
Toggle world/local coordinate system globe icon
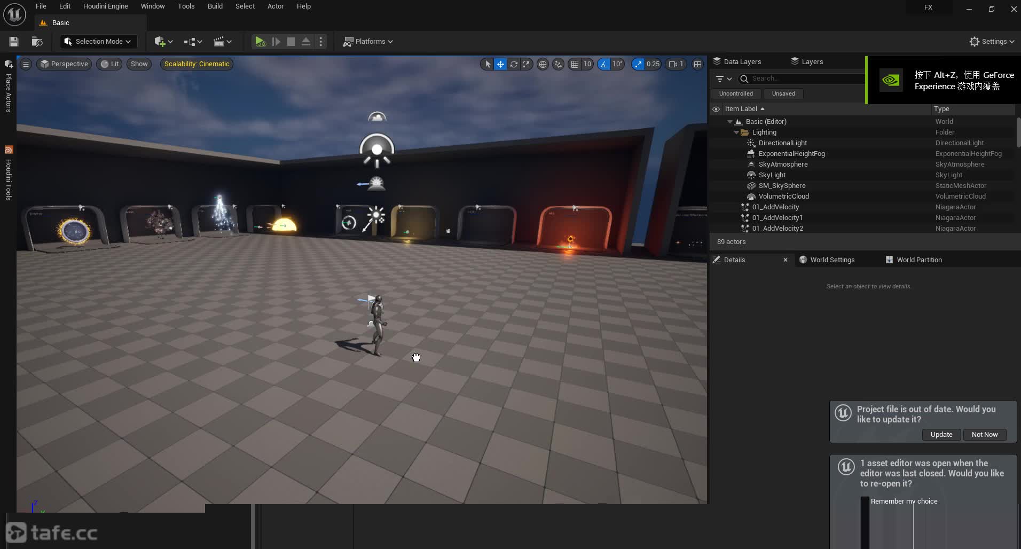pos(543,64)
